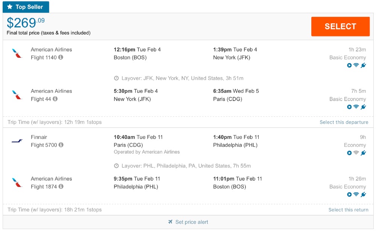Click the info icon beside Flight 1140
The image size is (376, 231).
pyautogui.click(x=61, y=57)
